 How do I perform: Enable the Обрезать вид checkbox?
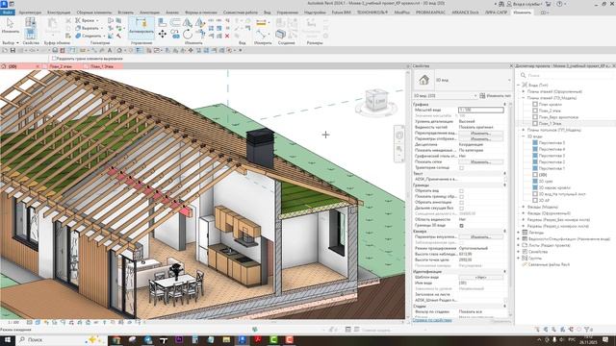(x=461, y=191)
